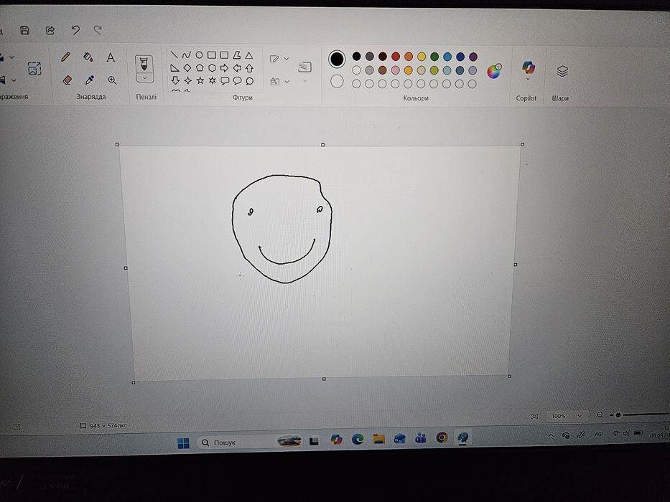
Task: Open the Шари layers panel
Action: (x=562, y=71)
